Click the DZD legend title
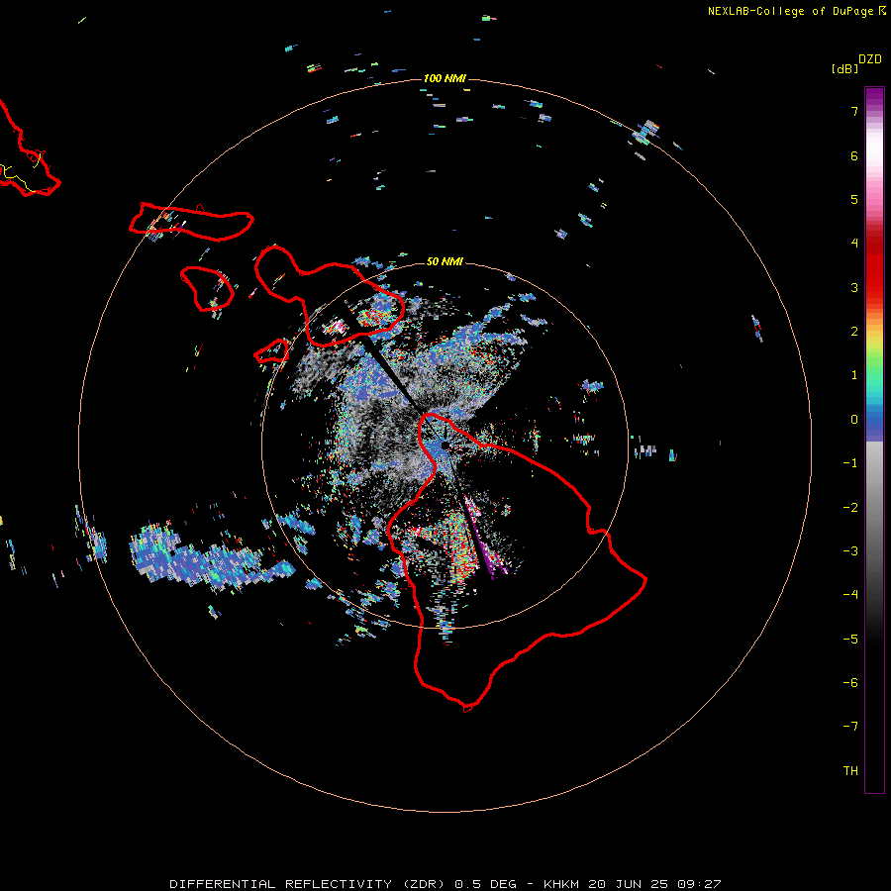The height and width of the screenshot is (891, 891). coord(870,59)
